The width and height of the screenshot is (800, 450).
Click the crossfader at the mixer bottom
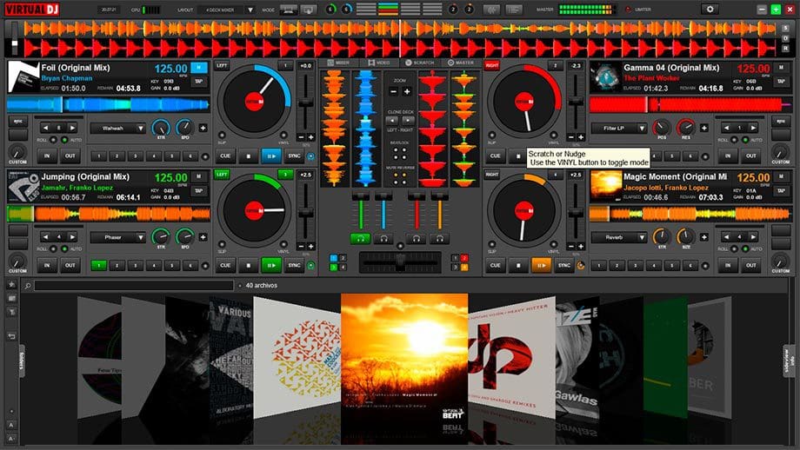400,263
